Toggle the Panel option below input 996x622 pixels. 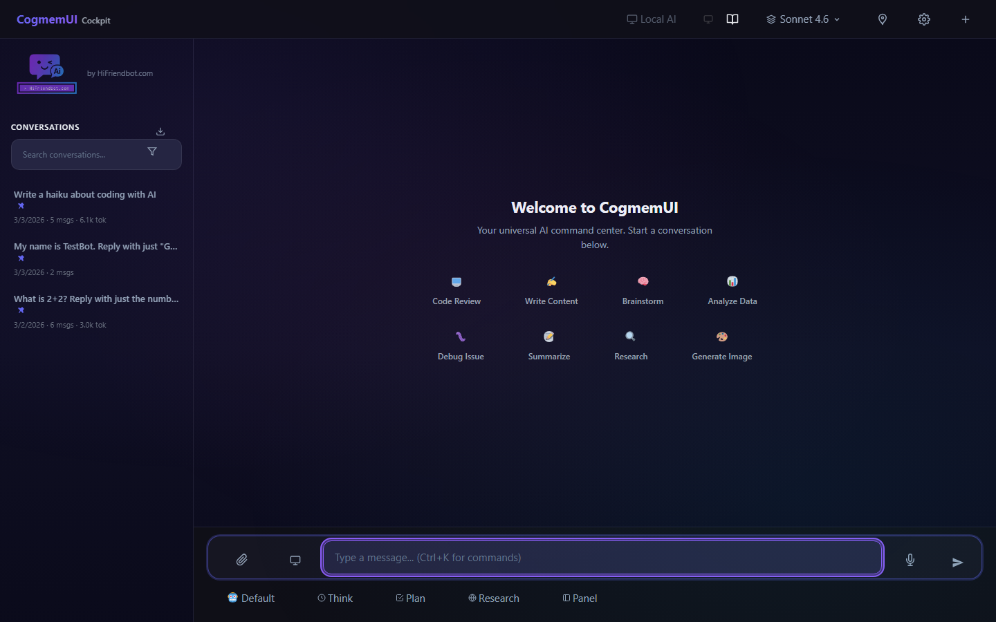tap(580, 598)
